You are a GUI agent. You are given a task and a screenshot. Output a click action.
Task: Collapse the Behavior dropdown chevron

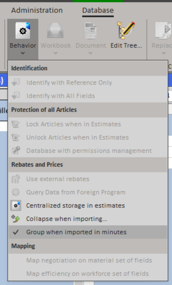pos(23,53)
